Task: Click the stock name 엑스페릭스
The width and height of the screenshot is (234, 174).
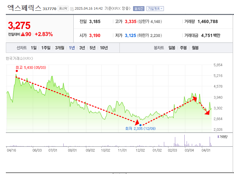Action: click(x=24, y=8)
